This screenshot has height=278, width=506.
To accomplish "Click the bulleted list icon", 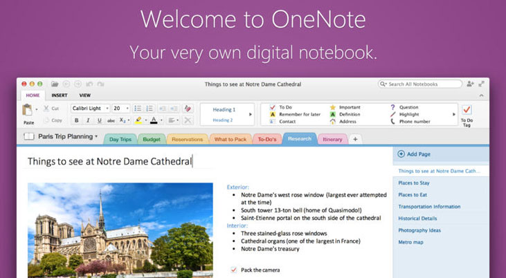I will pos(138,109).
